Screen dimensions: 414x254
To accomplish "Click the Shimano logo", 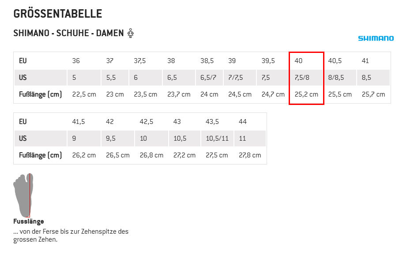I will [376, 38].
